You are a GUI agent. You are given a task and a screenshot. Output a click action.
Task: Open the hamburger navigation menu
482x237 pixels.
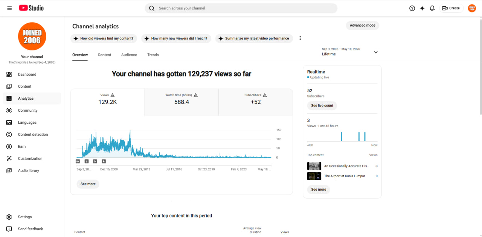click(9, 8)
